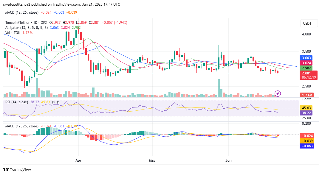Click the publisher line with TradingView.com
The height and width of the screenshot is (175, 322).
(61, 4)
